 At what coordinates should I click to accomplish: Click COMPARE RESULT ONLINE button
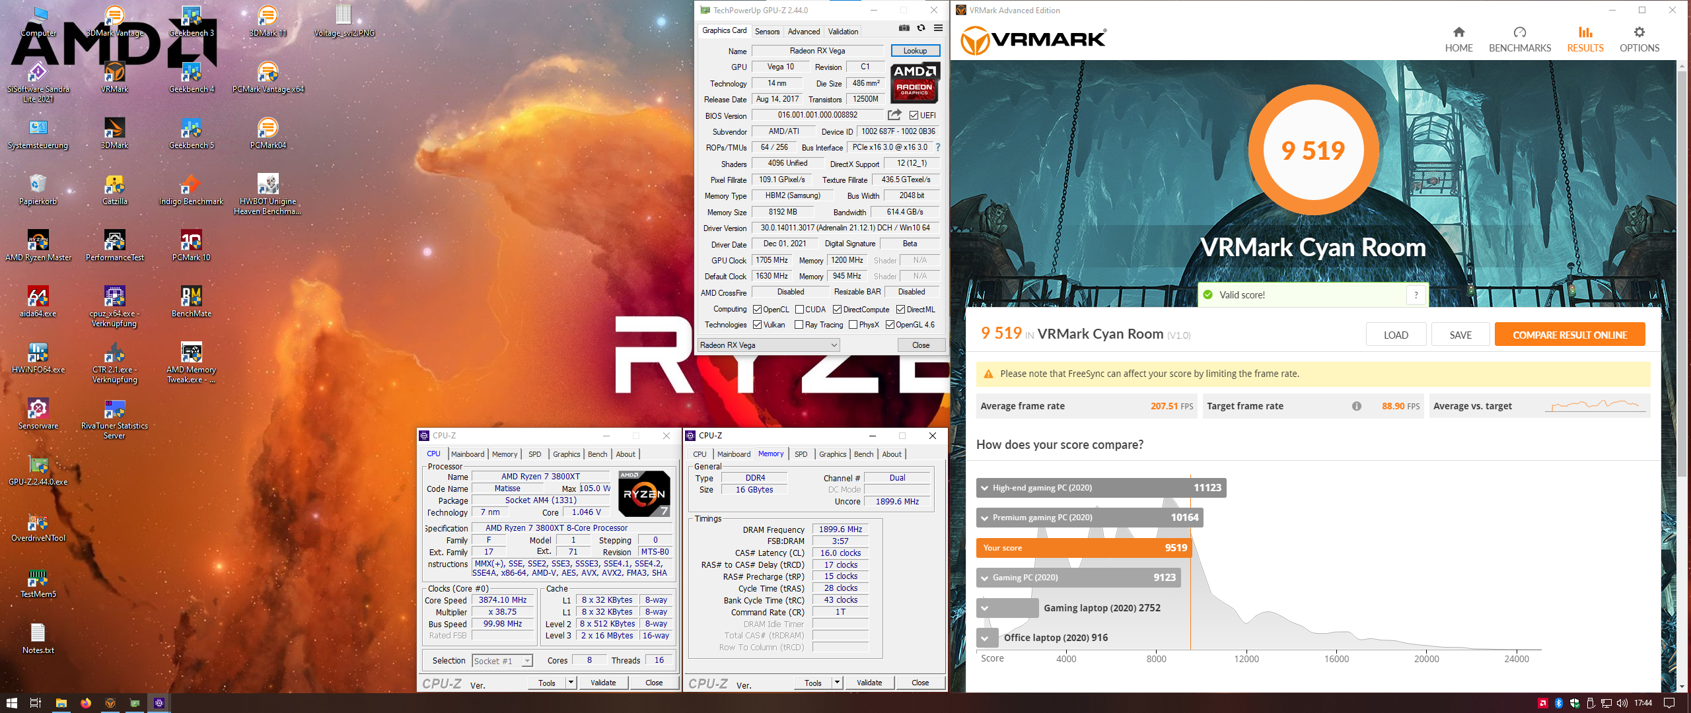[x=1569, y=335]
